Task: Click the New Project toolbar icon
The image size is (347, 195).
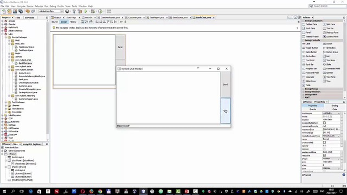Action: click(x=9, y=11)
